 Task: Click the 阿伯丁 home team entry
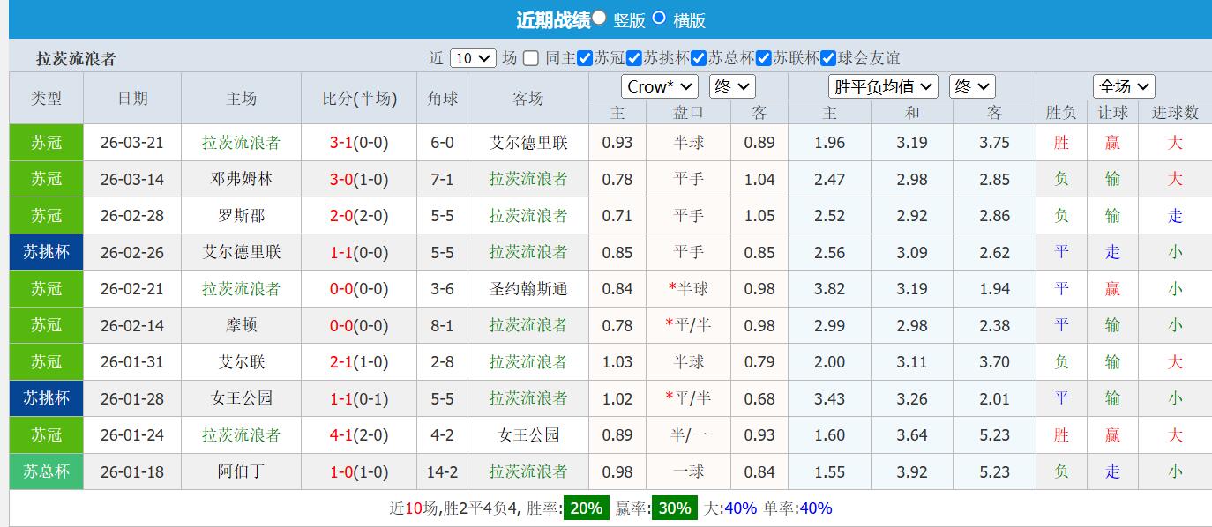point(242,471)
